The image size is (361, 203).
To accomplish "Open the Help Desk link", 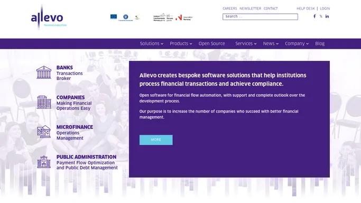I will 306,8.
